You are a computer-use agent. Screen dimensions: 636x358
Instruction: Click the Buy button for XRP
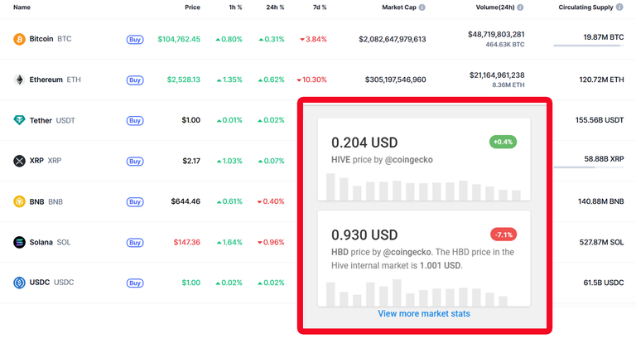tap(135, 161)
